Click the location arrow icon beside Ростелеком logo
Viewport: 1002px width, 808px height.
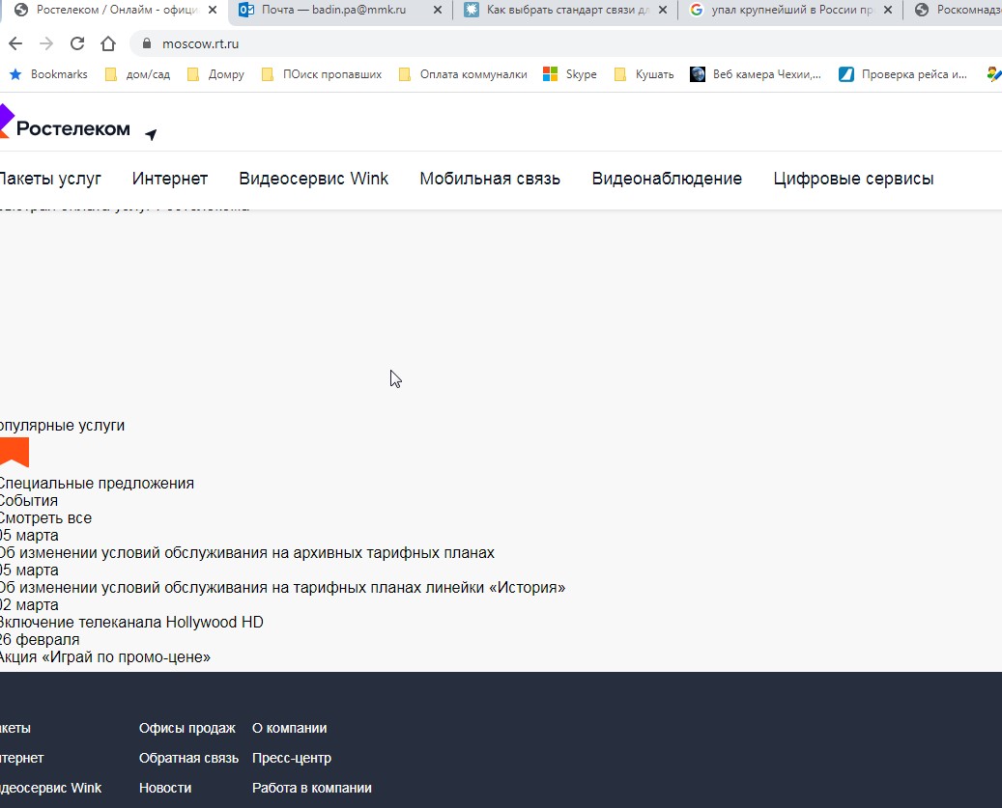151,134
